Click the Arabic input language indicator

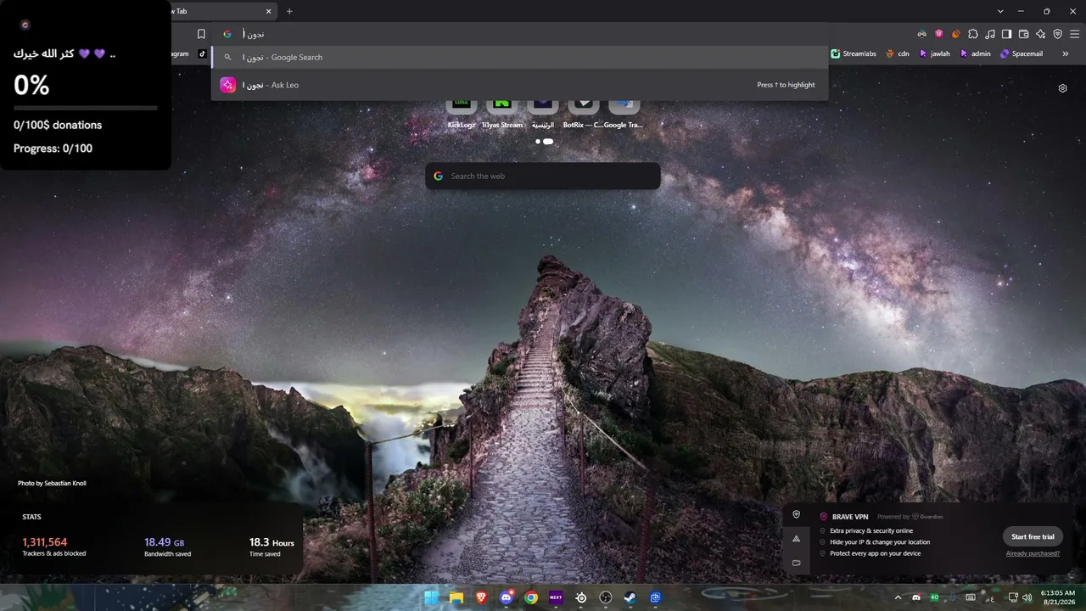click(992, 598)
